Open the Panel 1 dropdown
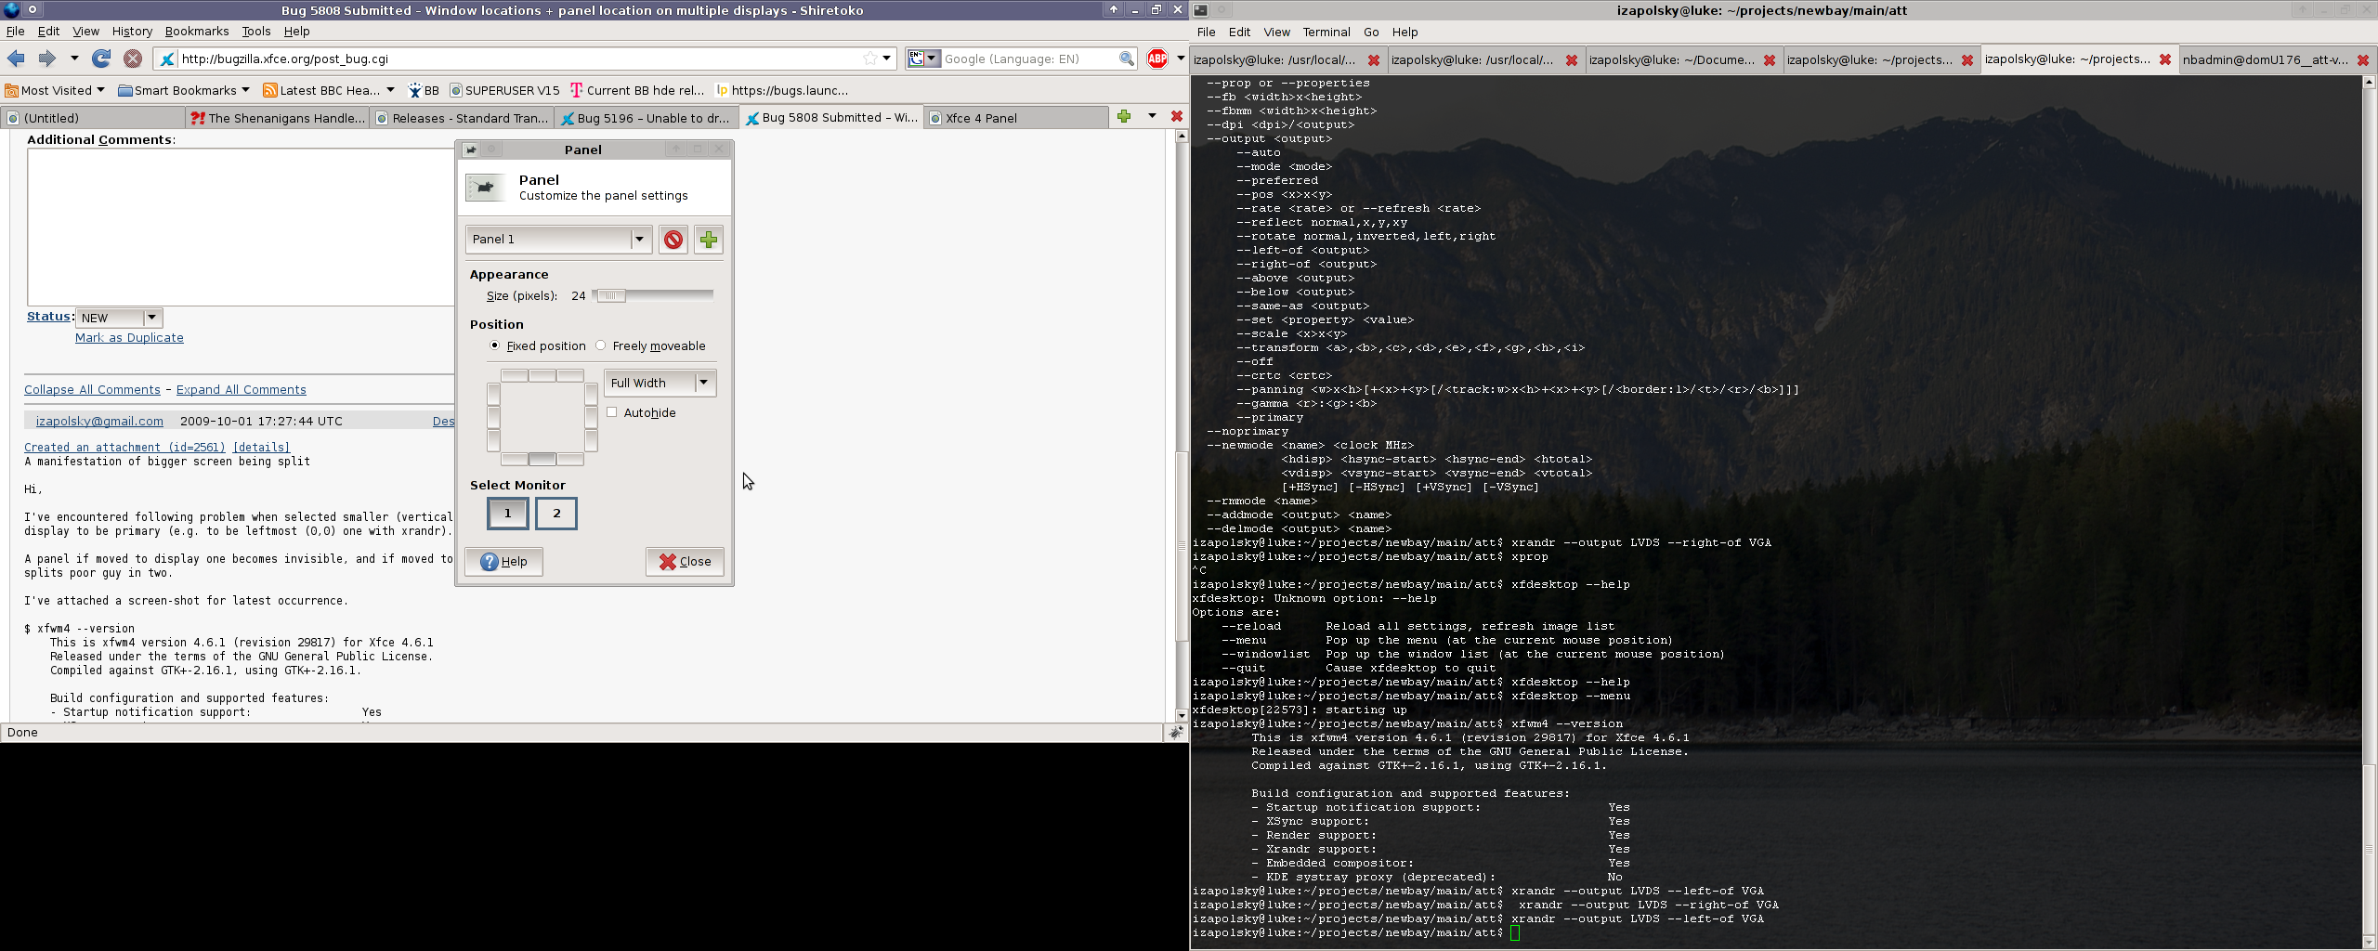2378x951 pixels. click(557, 240)
